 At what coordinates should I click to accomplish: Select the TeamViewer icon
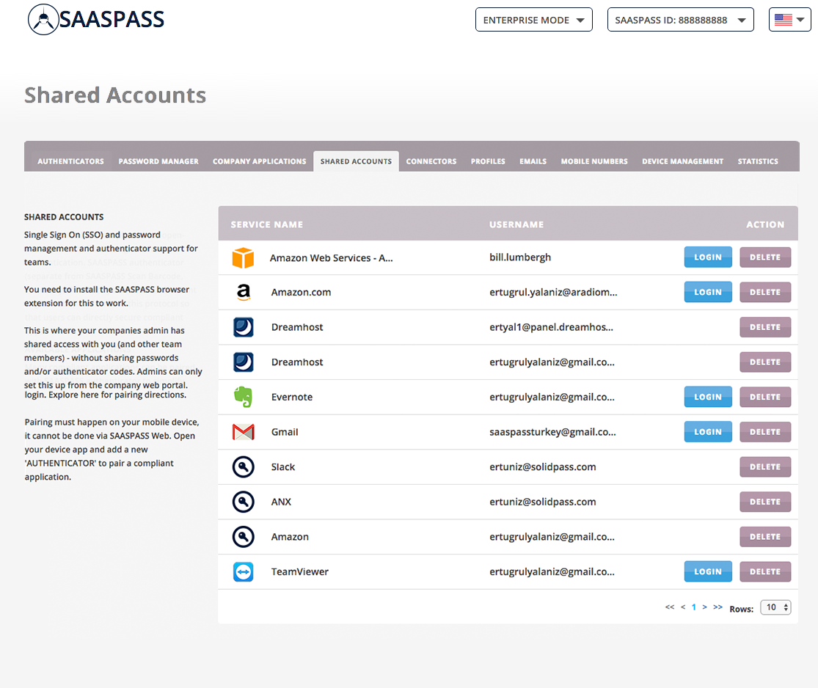(x=243, y=571)
